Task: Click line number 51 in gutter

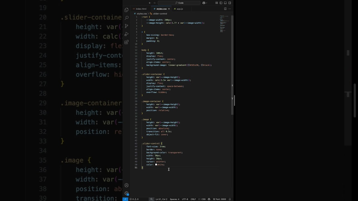Action: (136, 168)
